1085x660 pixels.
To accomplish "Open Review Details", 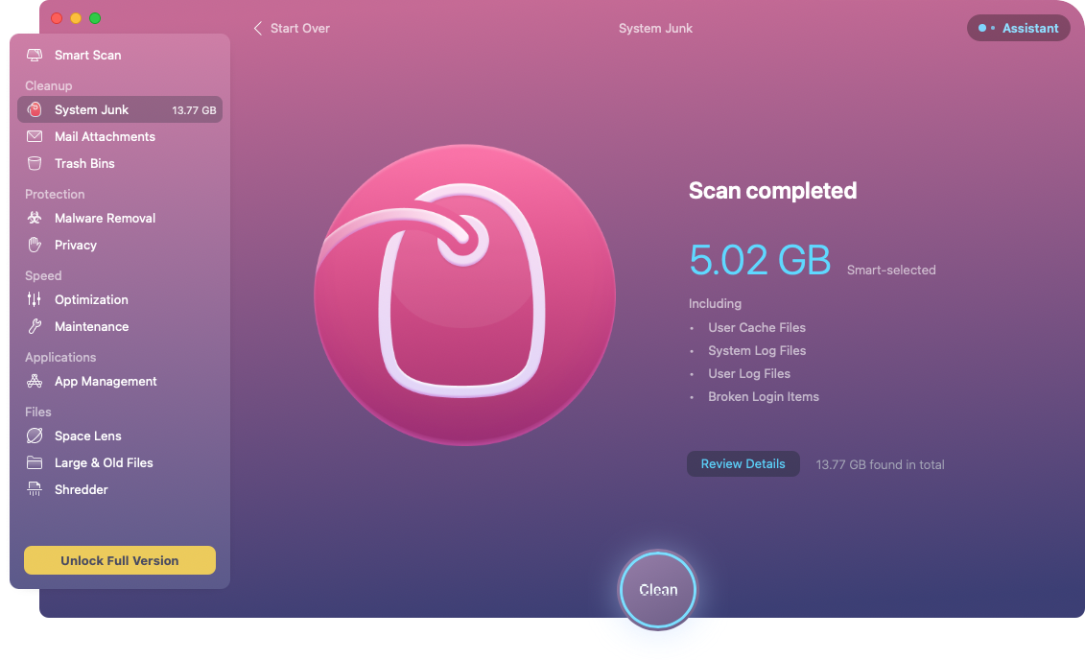I will coord(743,463).
